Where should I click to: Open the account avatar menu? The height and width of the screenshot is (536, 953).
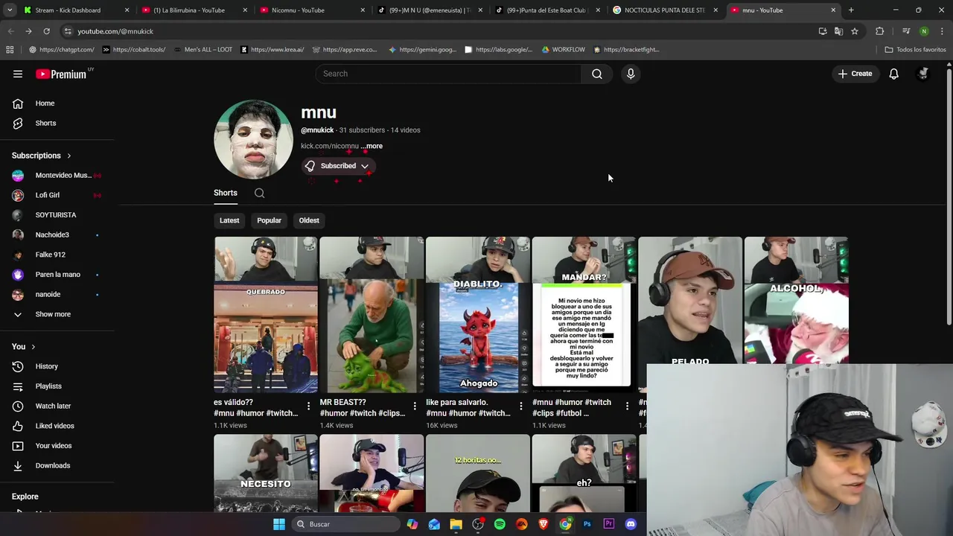click(x=923, y=74)
